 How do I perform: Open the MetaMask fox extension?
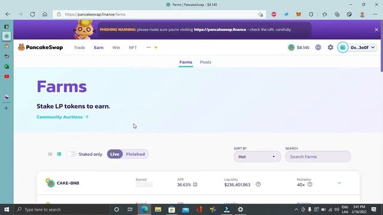[x=299, y=14]
